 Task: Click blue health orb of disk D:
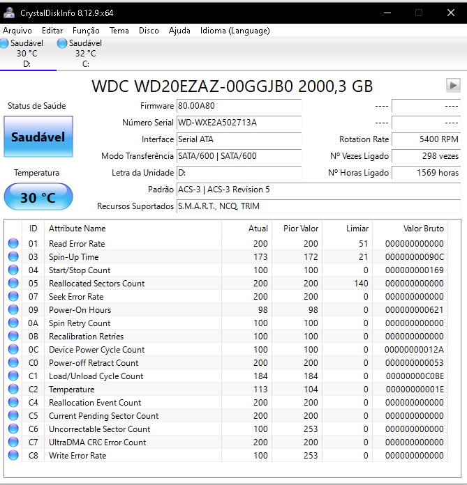point(4,43)
